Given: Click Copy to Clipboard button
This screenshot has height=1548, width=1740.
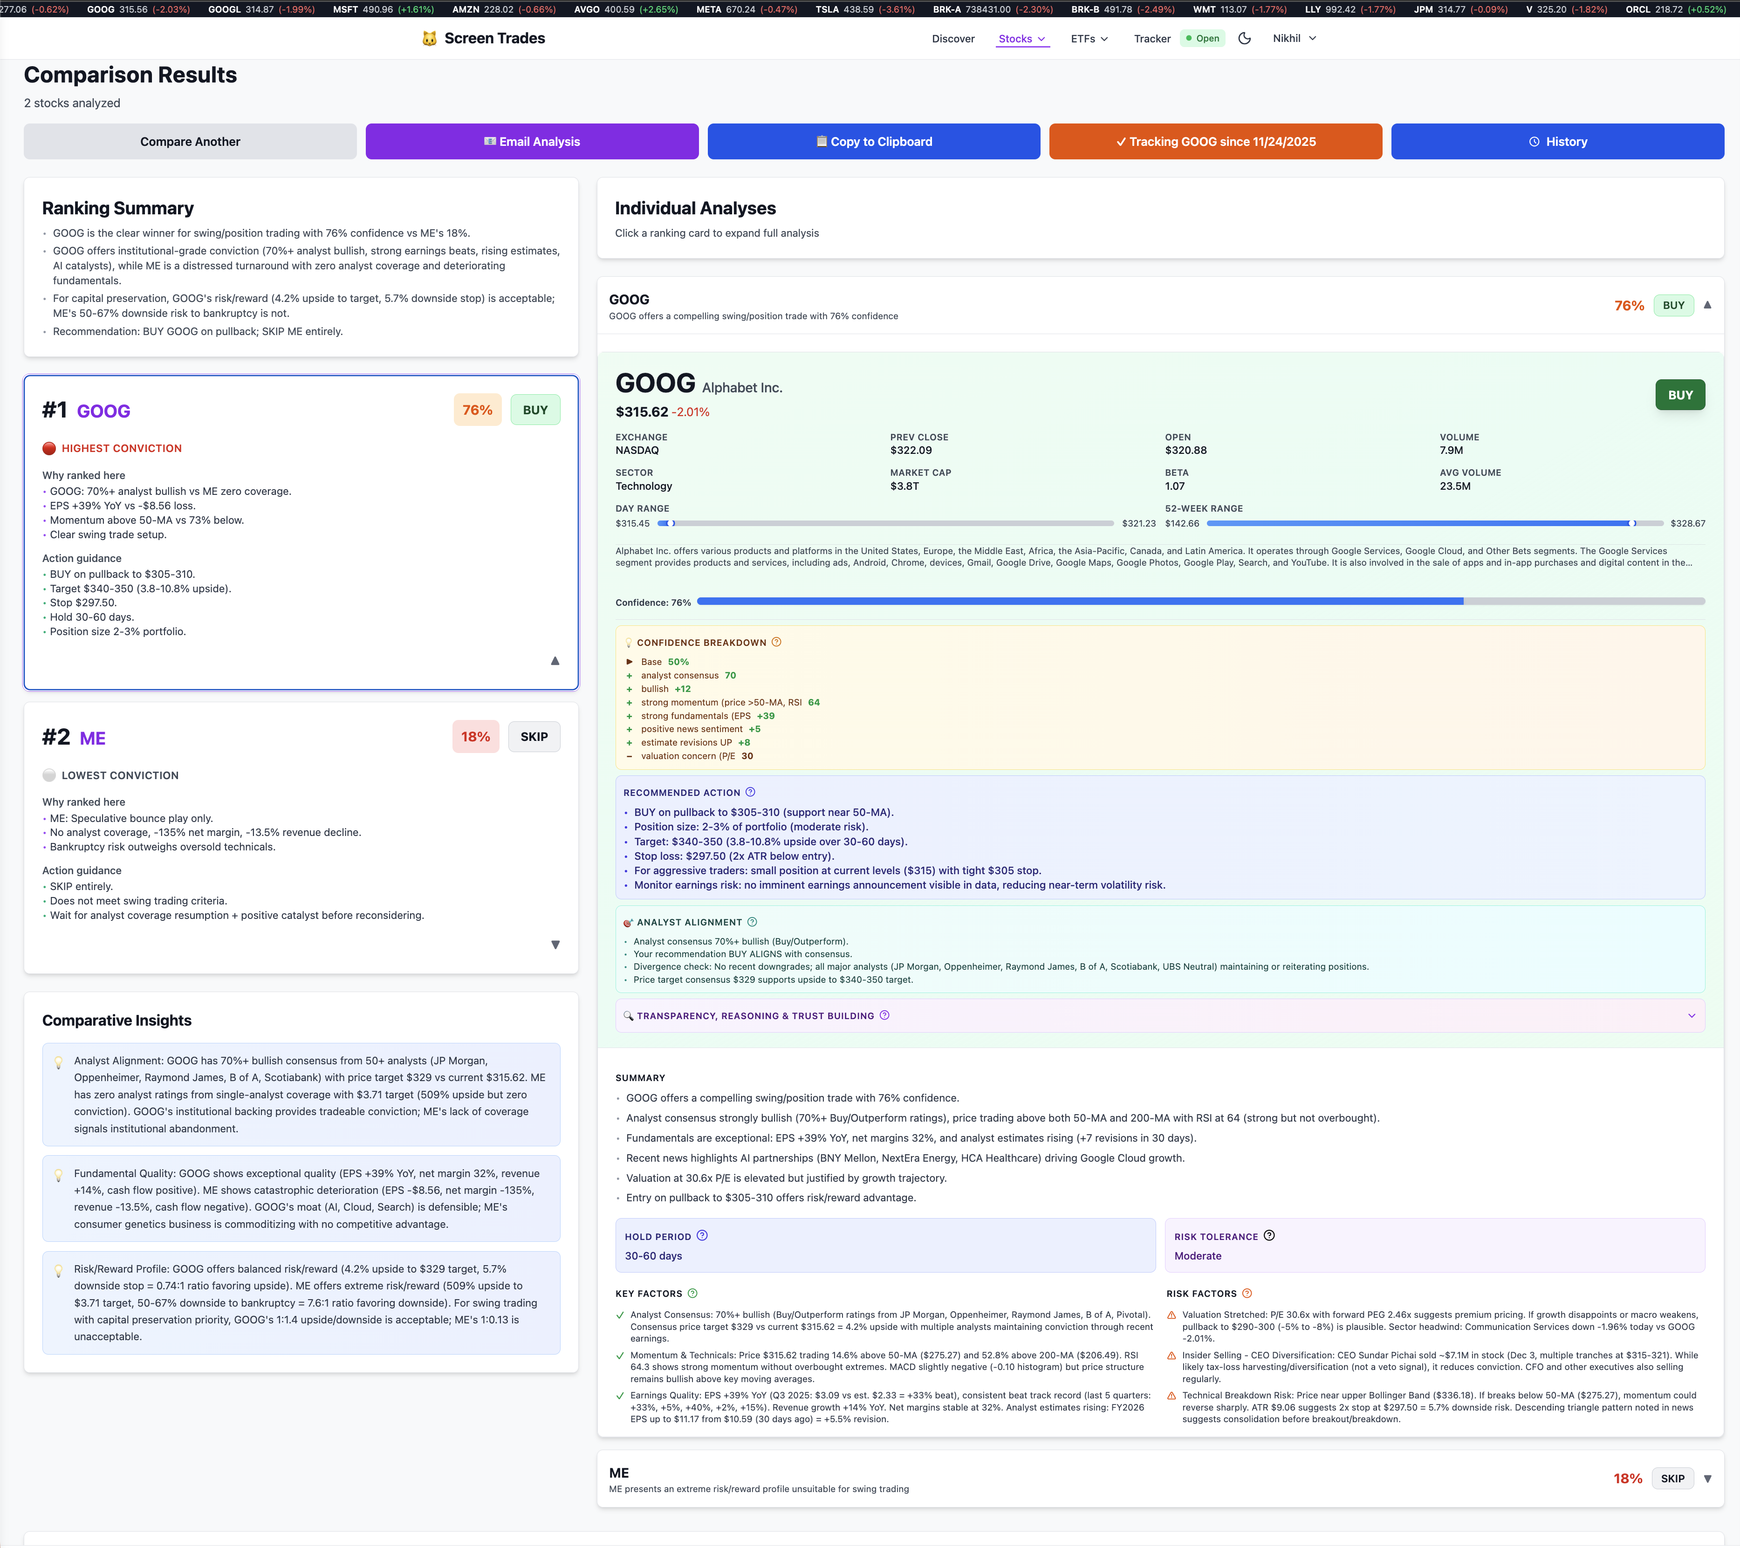Looking at the screenshot, I should pos(873,141).
